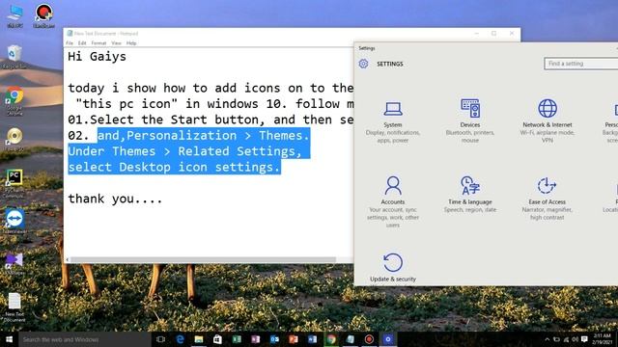Maximize the Notepad window
Image resolution: width=618 pixels, height=347 pixels.
(493, 34)
